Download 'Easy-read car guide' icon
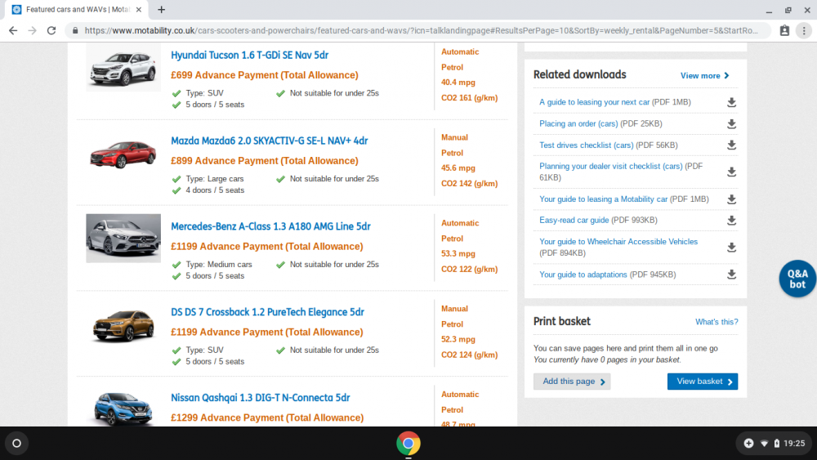This screenshot has height=460, width=817. click(x=731, y=221)
